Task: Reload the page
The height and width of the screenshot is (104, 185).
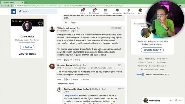Action: [8, 6]
